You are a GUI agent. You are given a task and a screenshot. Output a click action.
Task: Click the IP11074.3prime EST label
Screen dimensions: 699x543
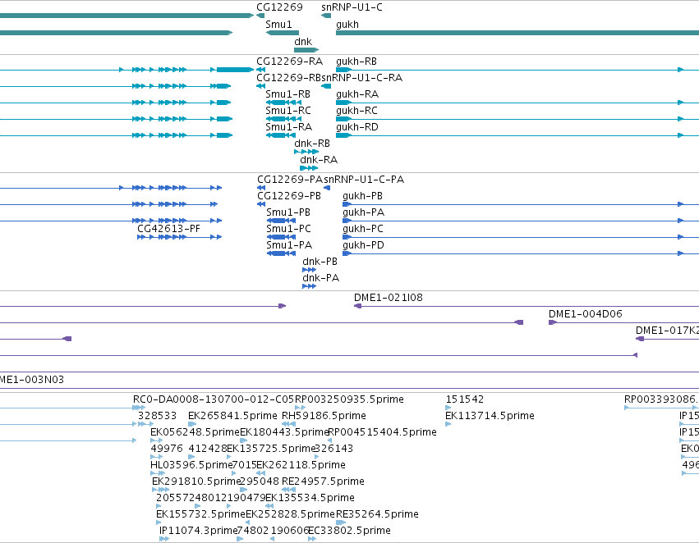tap(198, 531)
